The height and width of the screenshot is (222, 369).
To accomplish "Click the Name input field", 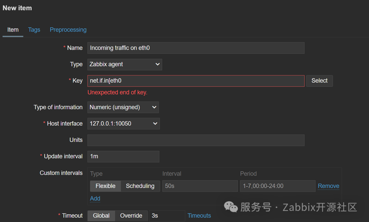I will click(195, 48).
